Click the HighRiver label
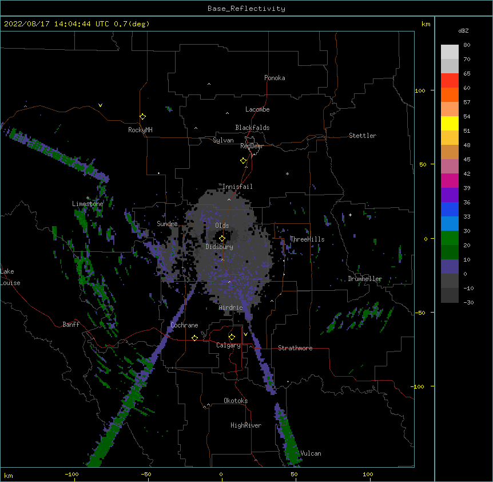 click(x=246, y=425)
